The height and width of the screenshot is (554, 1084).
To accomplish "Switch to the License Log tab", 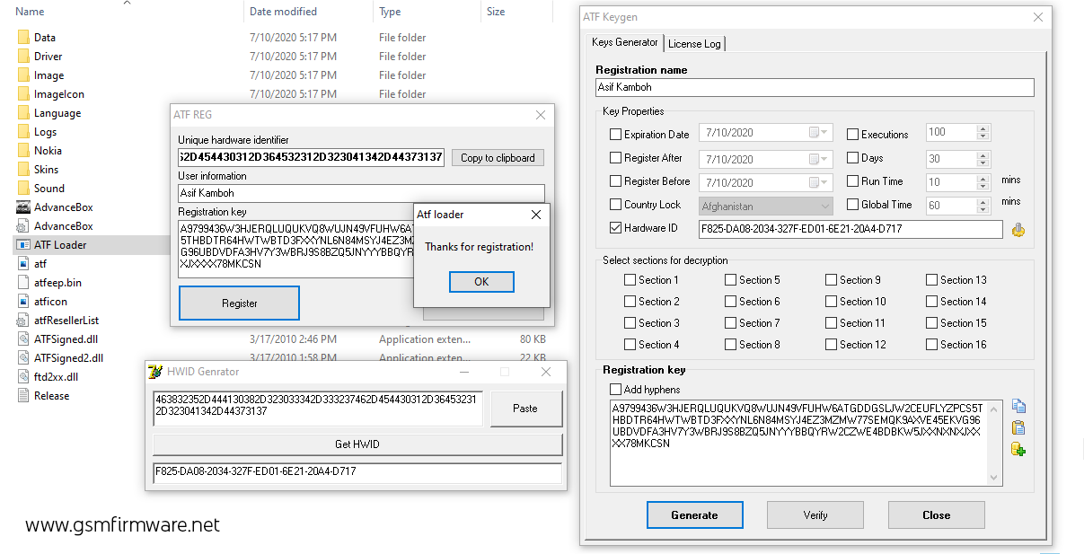I will click(694, 44).
